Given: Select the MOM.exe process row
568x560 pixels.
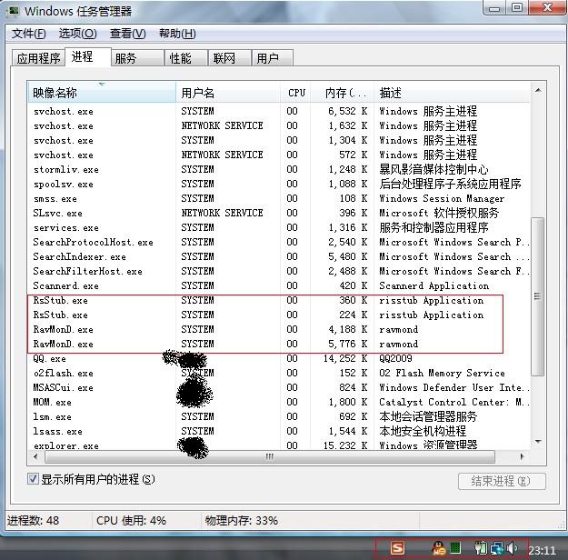Looking at the screenshot, I should (279, 402).
